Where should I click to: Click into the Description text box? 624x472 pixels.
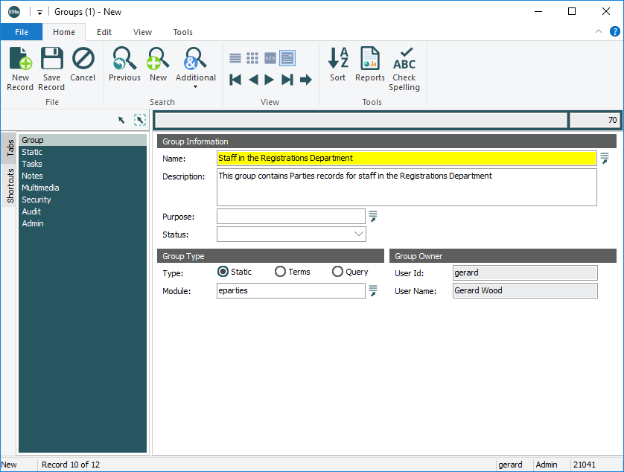click(x=407, y=187)
